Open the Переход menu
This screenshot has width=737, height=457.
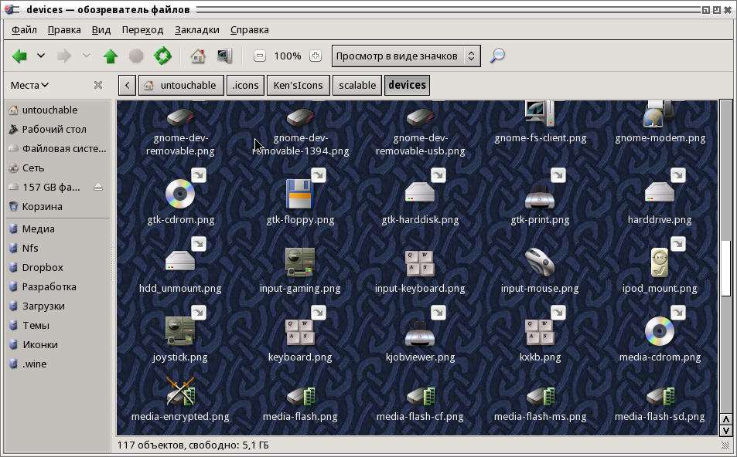pos(142,30)
